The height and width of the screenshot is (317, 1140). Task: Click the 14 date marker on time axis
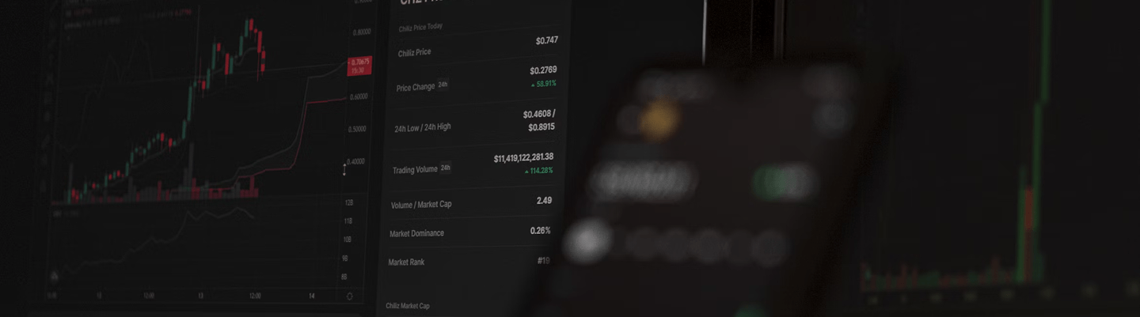coord(311,296)
